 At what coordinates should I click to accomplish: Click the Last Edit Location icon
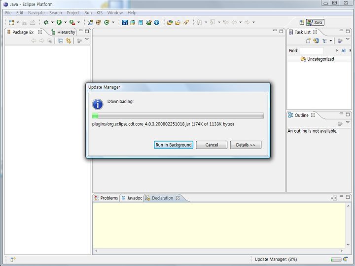(226, 22)
